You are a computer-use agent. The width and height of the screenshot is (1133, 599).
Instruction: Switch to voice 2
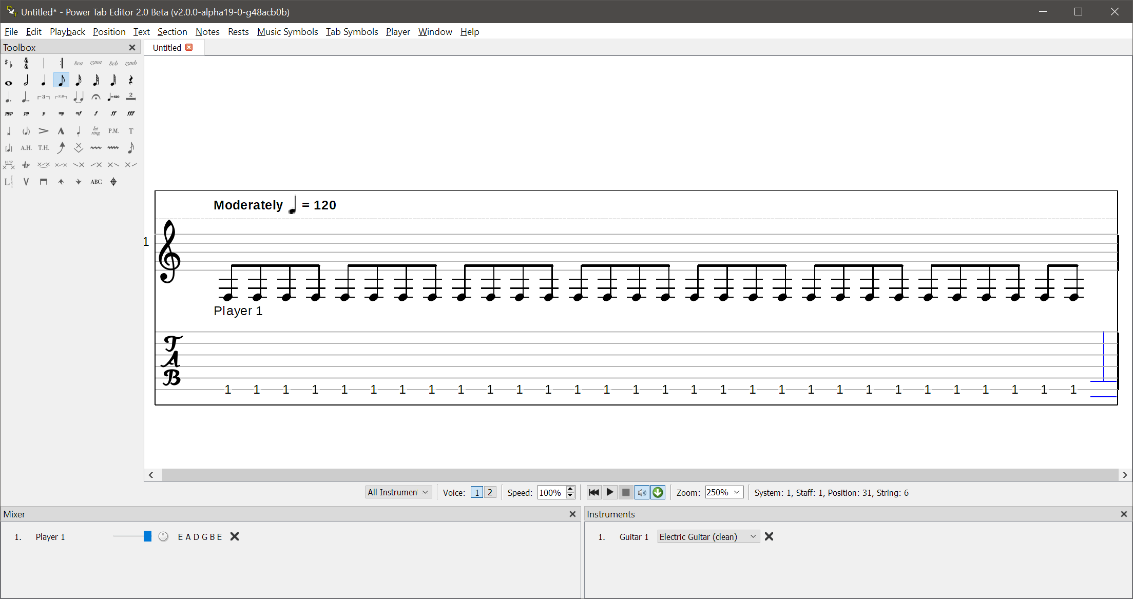pos(490,492)
